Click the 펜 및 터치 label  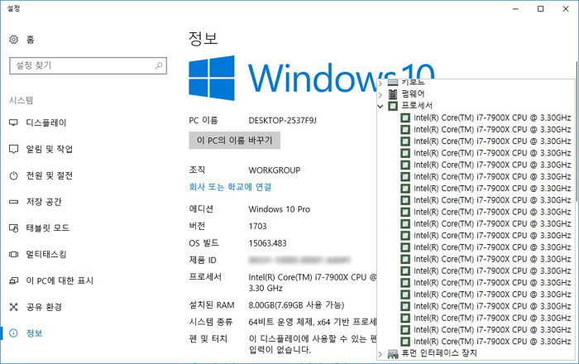(208, 338)
